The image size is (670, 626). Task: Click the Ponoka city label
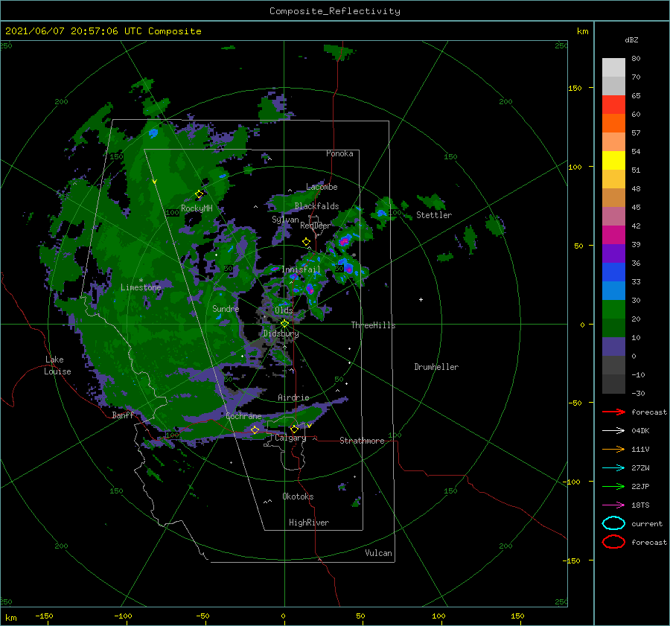click(x=339, y=153)
